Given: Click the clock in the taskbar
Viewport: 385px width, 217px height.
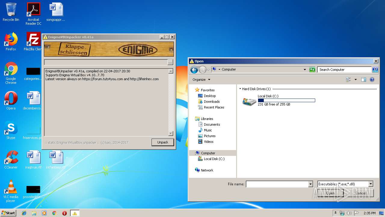Looking at the screenshot, I should 369,213.
